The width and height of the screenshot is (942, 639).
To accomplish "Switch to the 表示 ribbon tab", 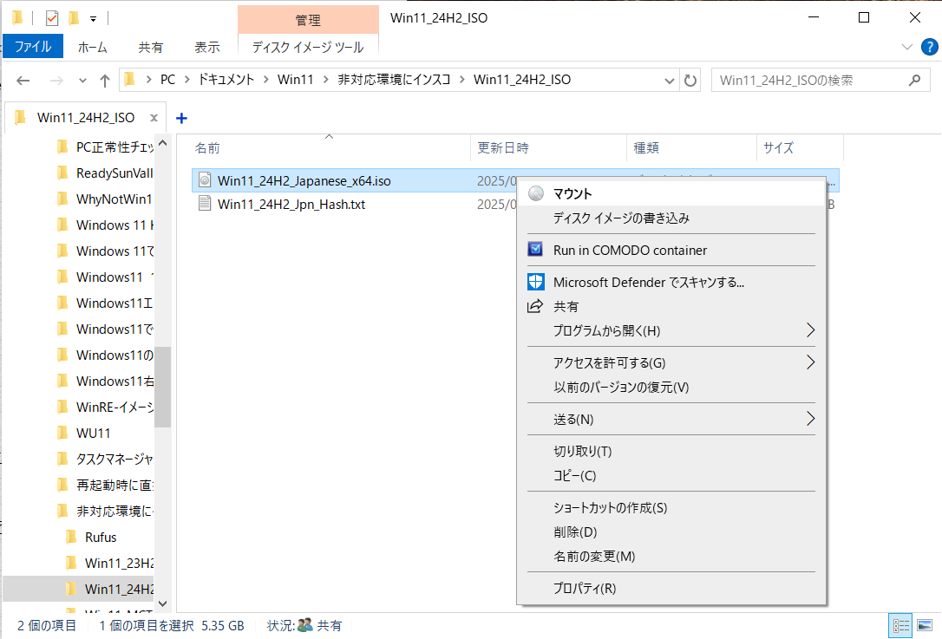I will pos(207,47).
